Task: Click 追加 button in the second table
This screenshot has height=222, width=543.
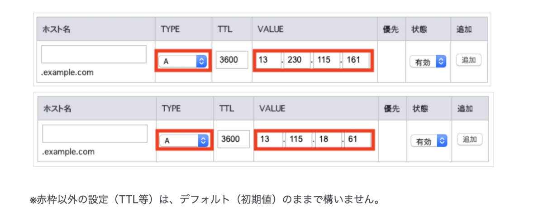Action: pos(470,140)
